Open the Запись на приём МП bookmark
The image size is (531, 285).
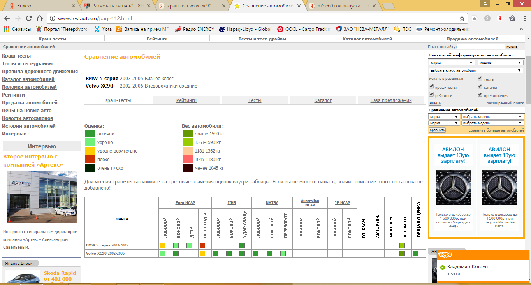tap(143, 29)
